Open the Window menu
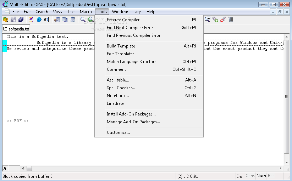Image resolution: width=292 pixels, height=181 pixels. tap(120, 12)
